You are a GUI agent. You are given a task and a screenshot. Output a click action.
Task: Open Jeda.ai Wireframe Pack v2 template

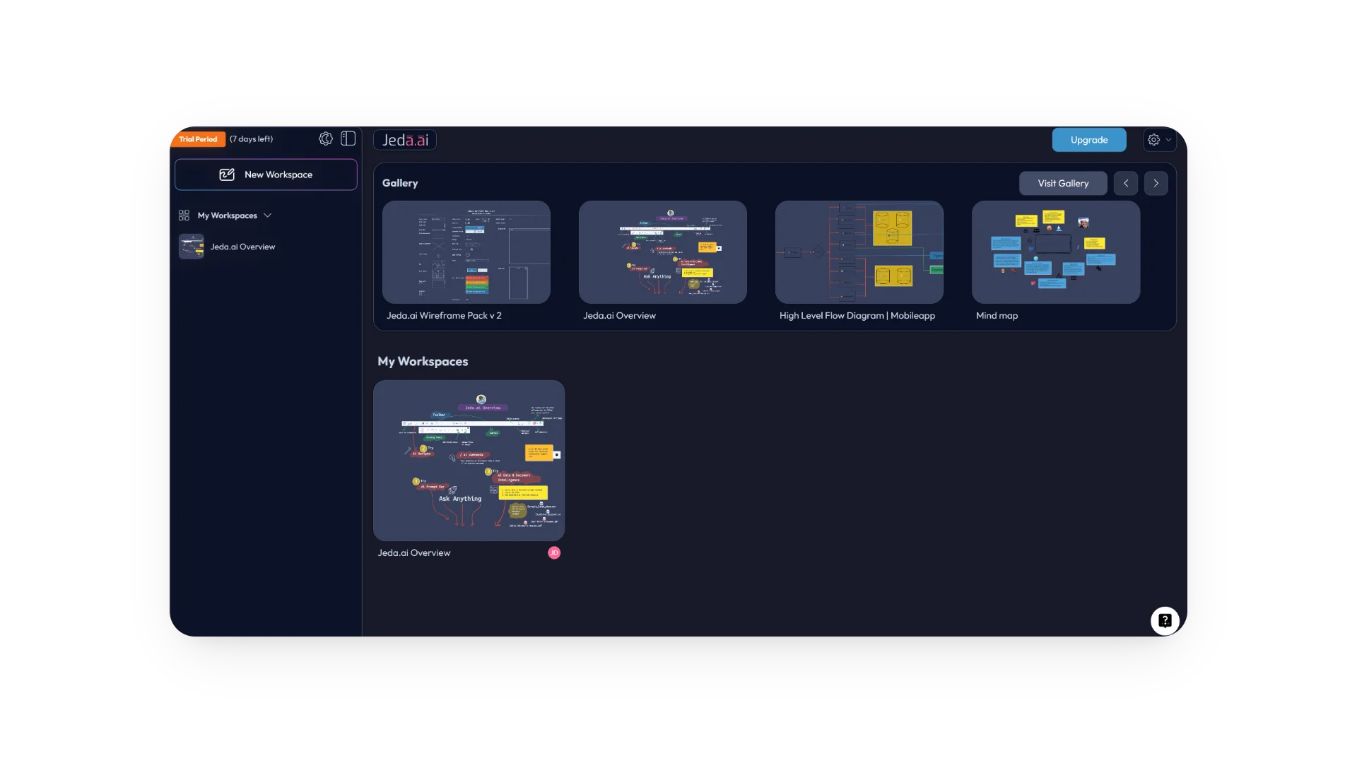click(x=466, y=252)
